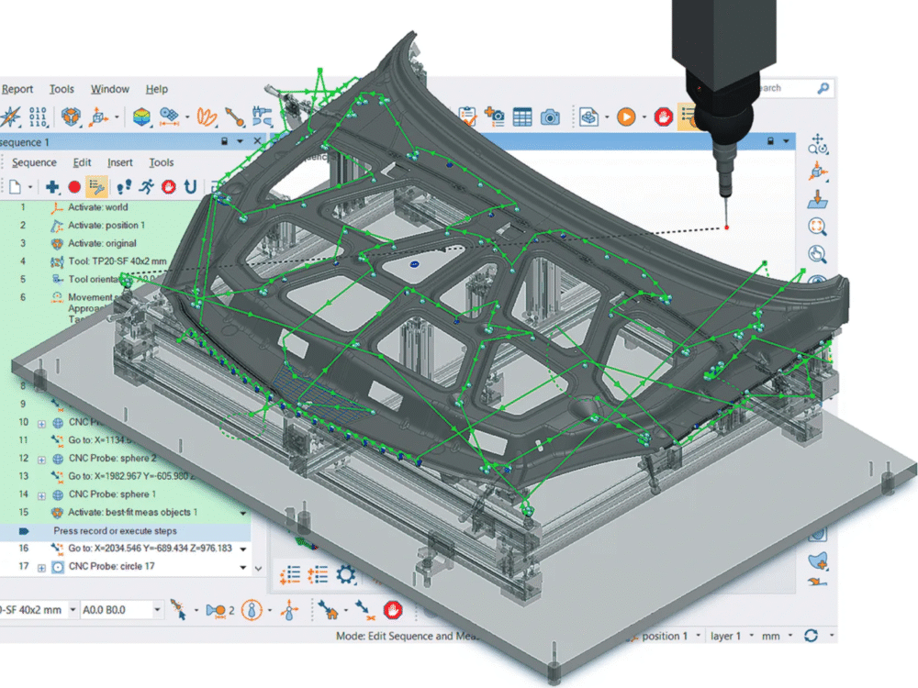Click the table report icon
Viewport: 918px width, 688px height.
(522, 117)
